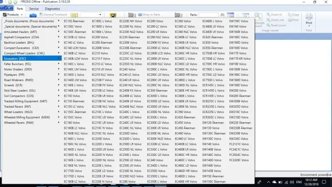Click the yellow monitor icon in toolbar
Viewport: 332px width, 187px height.
(x=113, y=15)
